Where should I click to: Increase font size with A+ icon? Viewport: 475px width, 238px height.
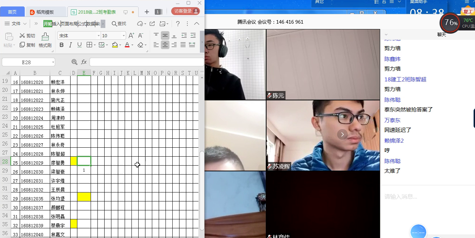(131, 35)
